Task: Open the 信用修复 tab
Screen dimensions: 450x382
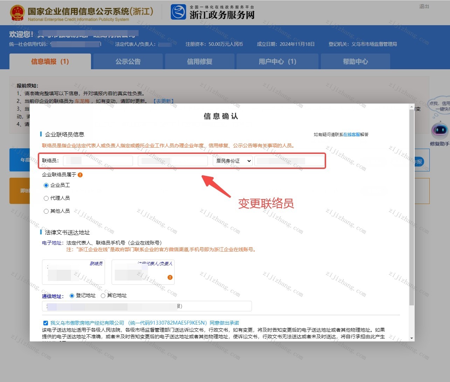Action: tap(199, 62)
